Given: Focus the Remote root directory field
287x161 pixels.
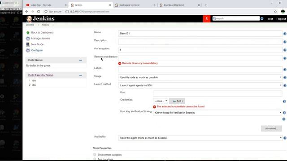Looking at the screenshot, I should click(x=200, y=58).
